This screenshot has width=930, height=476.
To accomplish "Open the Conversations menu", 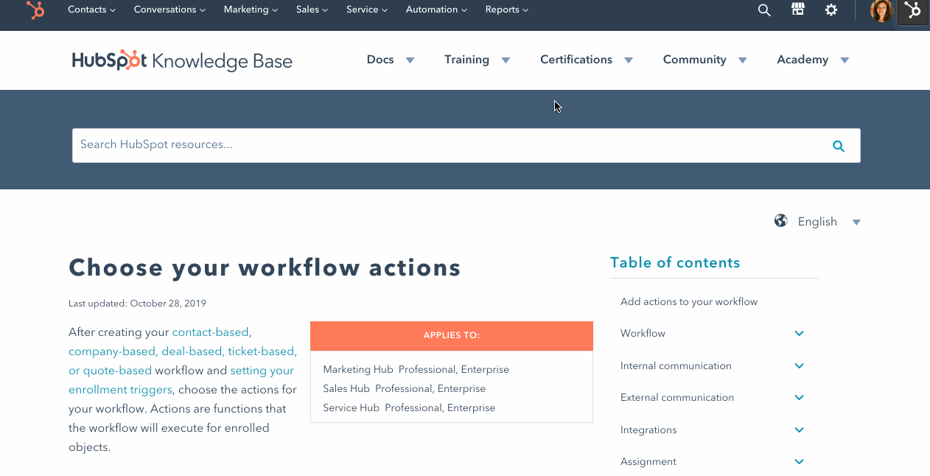I will (x=169, y=10).
